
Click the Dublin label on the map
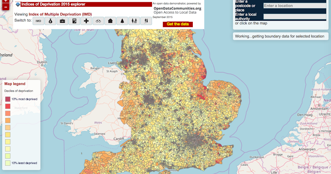coord(42,62)
